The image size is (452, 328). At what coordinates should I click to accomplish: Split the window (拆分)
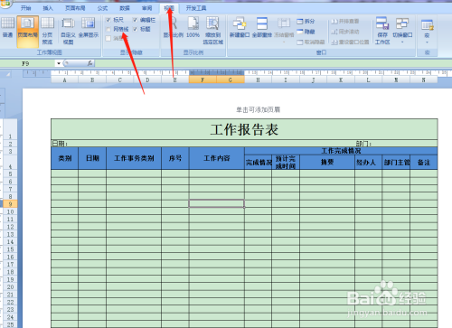coord(306,21)
